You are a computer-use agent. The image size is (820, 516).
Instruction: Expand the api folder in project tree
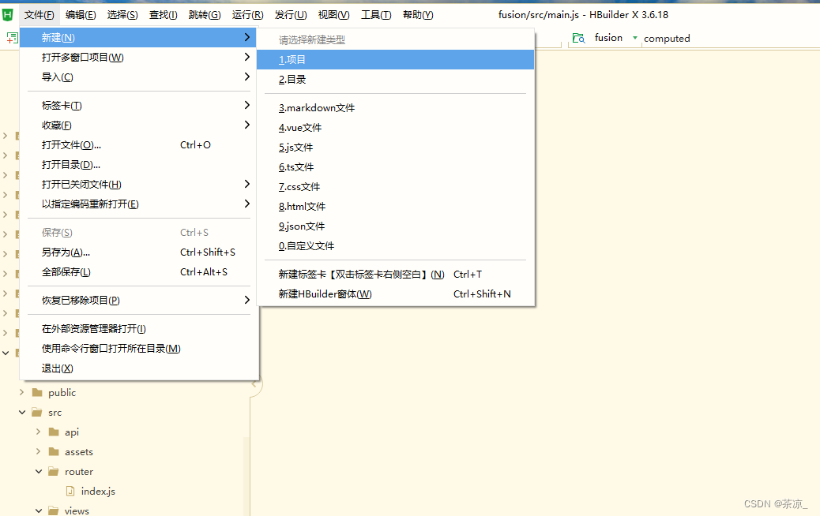click(38, 432)
